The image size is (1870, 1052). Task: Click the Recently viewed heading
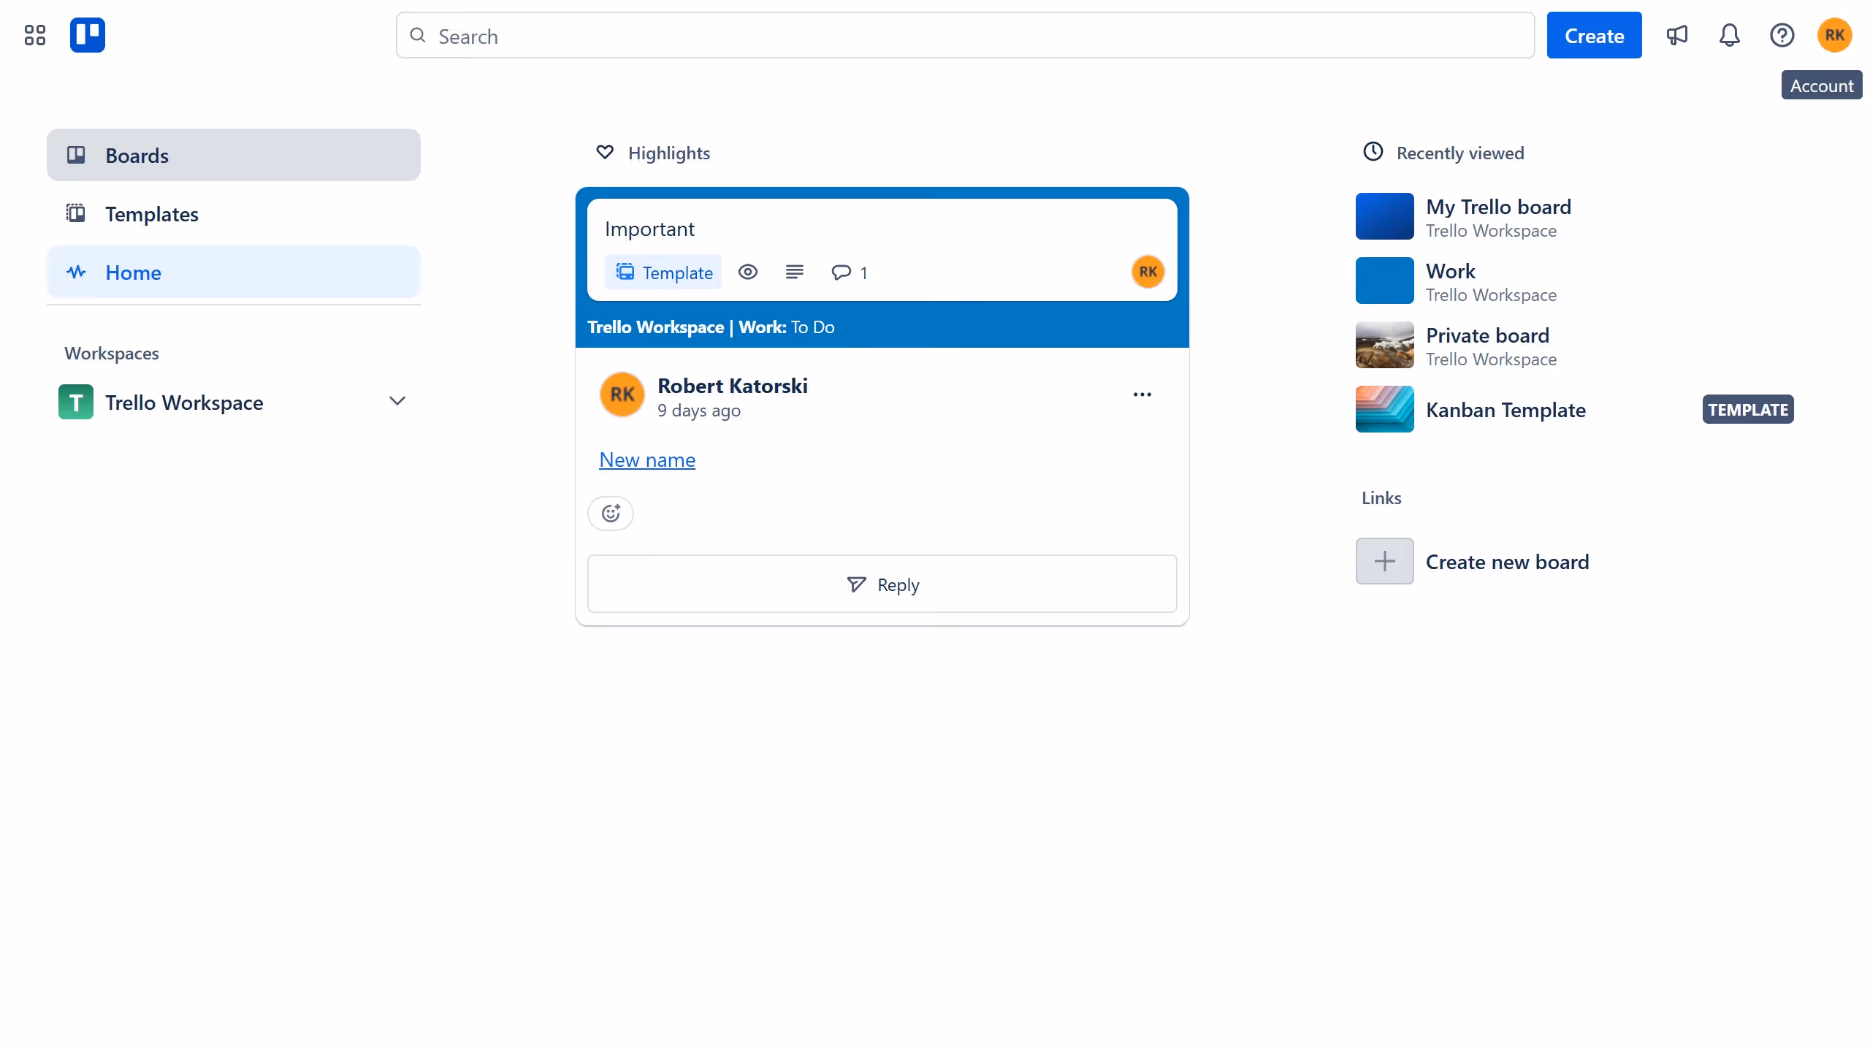pos(1460,153)
